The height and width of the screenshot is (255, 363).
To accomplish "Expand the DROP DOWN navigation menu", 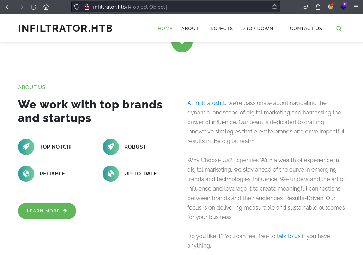I will tap(260, 29).
